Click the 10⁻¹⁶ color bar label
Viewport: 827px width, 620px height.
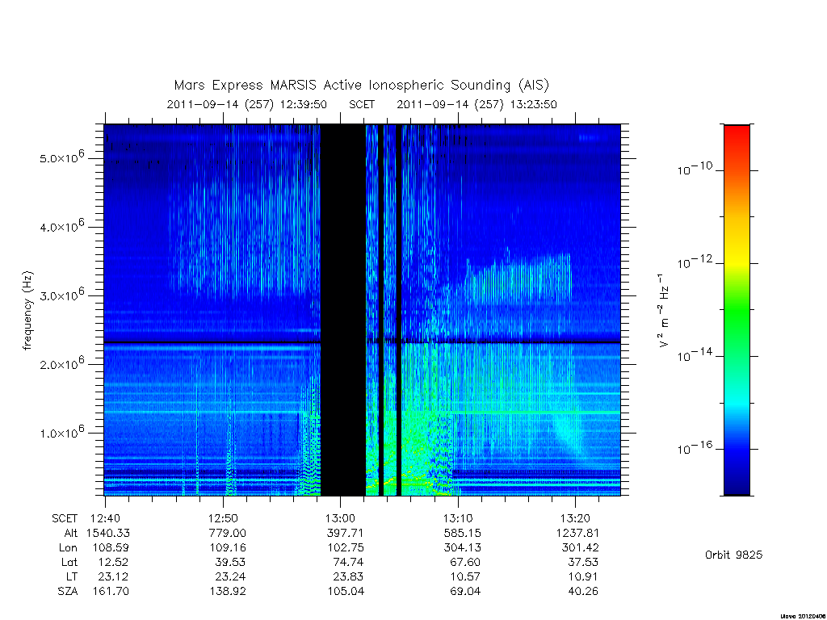(695, 447)
